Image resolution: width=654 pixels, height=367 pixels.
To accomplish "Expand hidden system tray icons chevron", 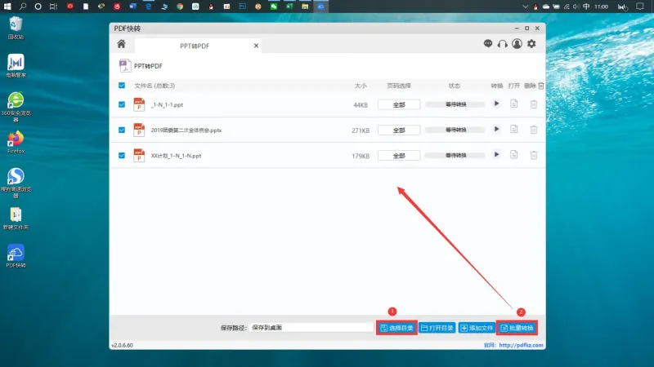I will coord(525,7).
